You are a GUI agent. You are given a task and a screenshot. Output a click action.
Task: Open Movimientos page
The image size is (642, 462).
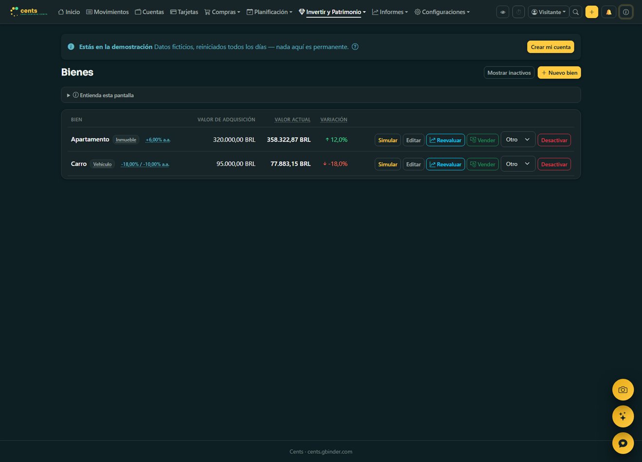coord(107,12)
